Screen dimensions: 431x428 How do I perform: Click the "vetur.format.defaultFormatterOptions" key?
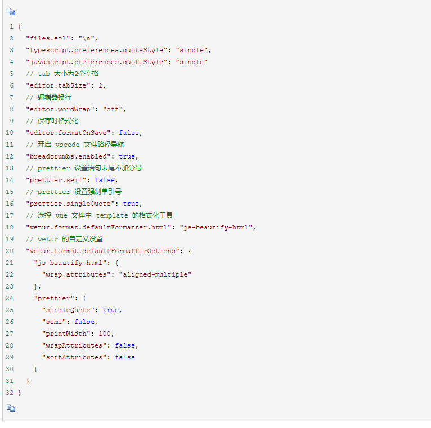point(102,251)
